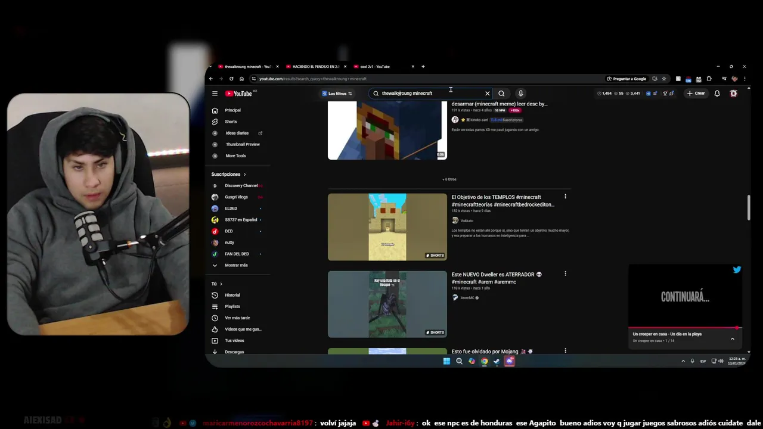This screenshot has width=763, height=429.
Task: Open the ELDED subscription channel
Action: click(238, 209)
